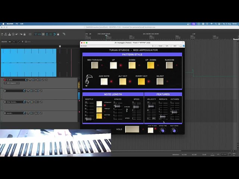
Task: Click the envelope icon on WTFM track
Action: tap(43, 80)
